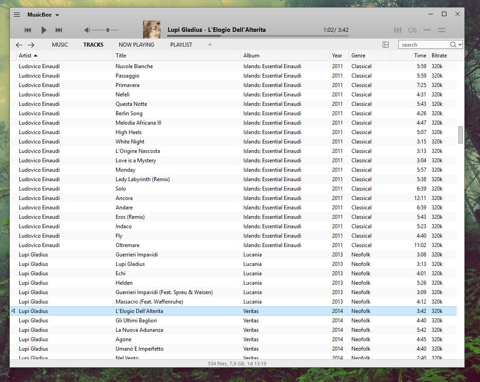Click the Play button
The height and width of the screenshot is (382, 480).
(44, 30)
